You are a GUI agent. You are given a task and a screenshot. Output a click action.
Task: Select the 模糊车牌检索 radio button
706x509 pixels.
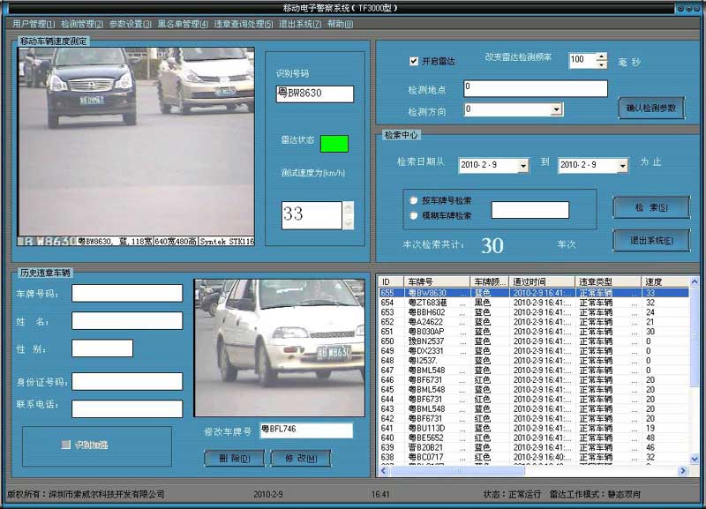(414, 215)
